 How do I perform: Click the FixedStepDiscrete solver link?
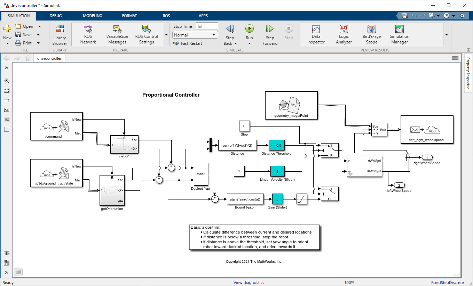pos(447,283)
